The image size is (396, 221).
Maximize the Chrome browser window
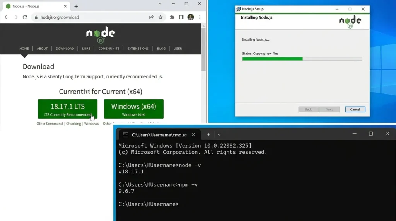point(186,4)
